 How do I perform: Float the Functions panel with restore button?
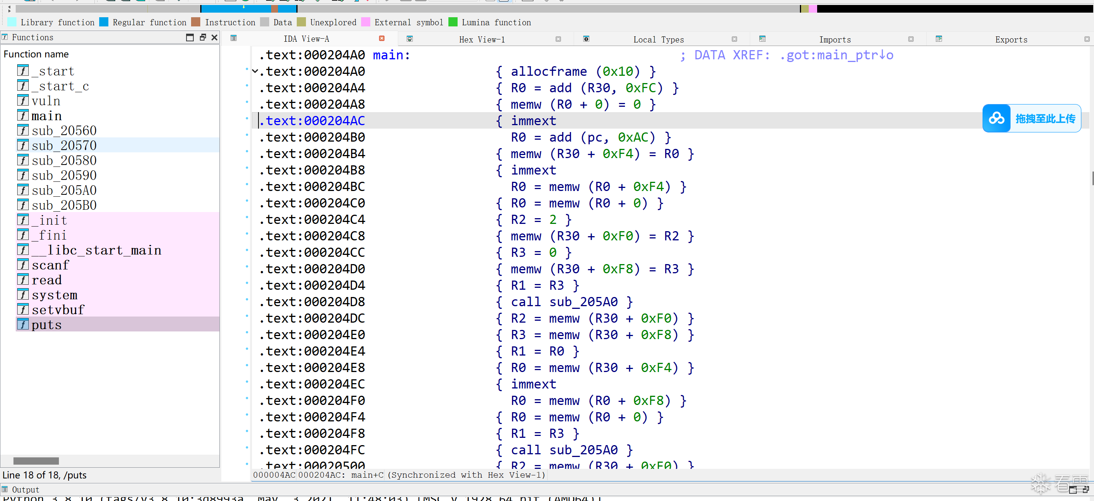click(203, 38)
